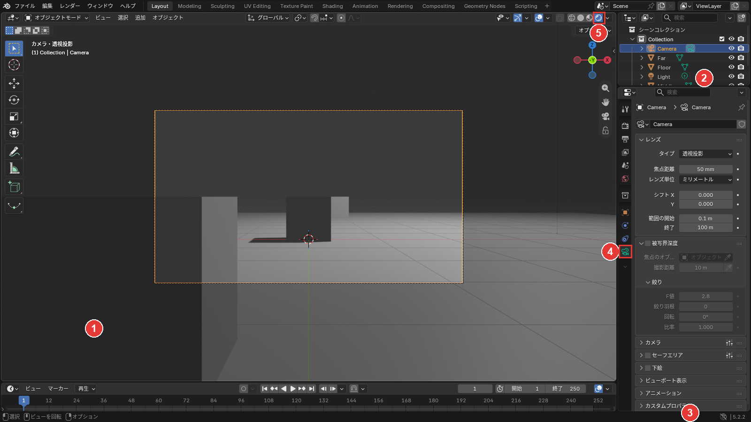Open the lens type dropdown

pyautogui.click(x=706, y=154)
